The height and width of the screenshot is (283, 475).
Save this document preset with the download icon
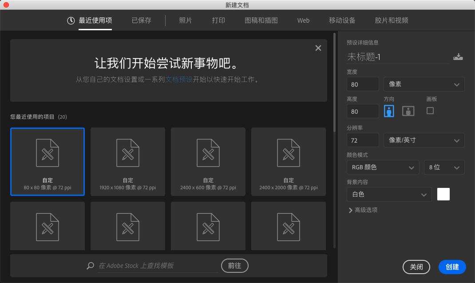(x=458, y=56)
